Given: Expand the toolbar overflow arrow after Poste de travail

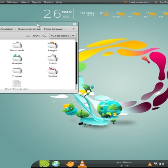Looking at the screenshot, I should pyautogui.click(x=73, y=29).
